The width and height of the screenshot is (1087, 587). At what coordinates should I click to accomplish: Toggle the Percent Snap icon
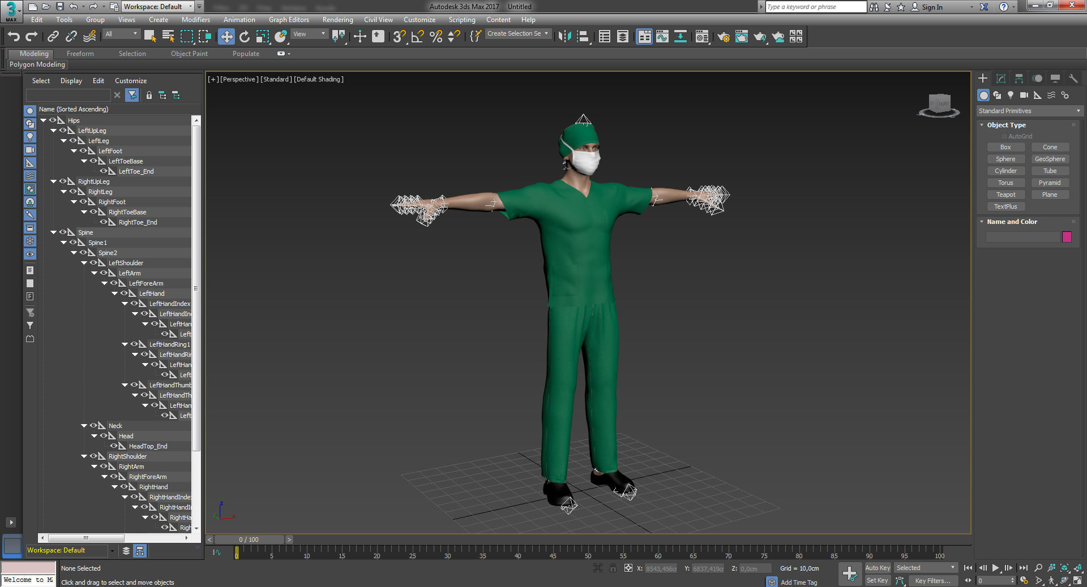(436, 37)
